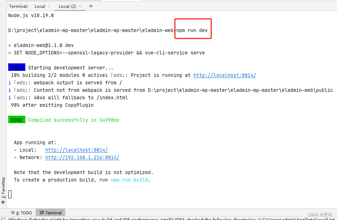Open the http://localhost:8014/ link

coord(76,150)
